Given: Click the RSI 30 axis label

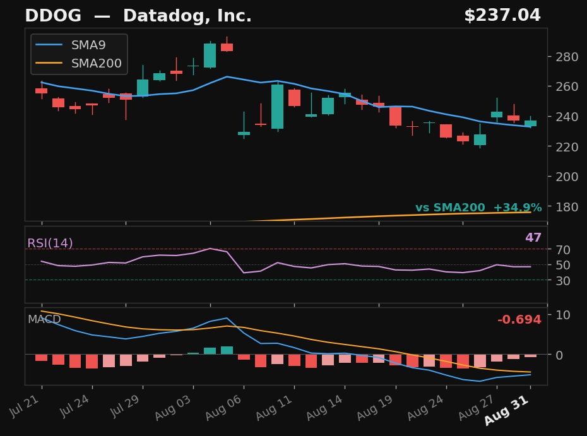Looking at the screenshot, I should (x=562, y=281).
